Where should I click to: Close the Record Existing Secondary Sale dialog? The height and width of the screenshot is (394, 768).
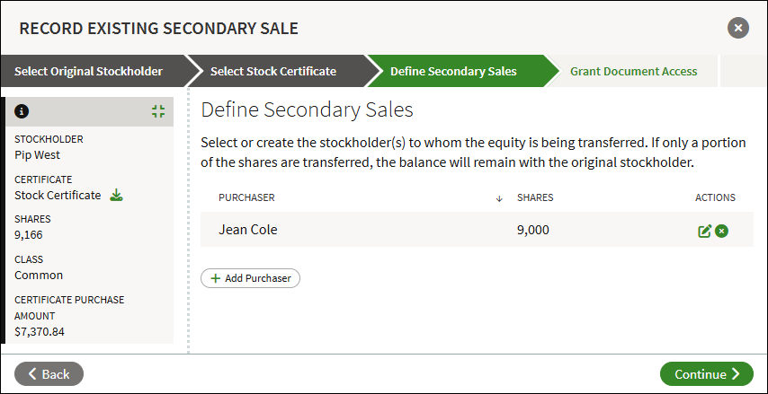click(738, 28)
